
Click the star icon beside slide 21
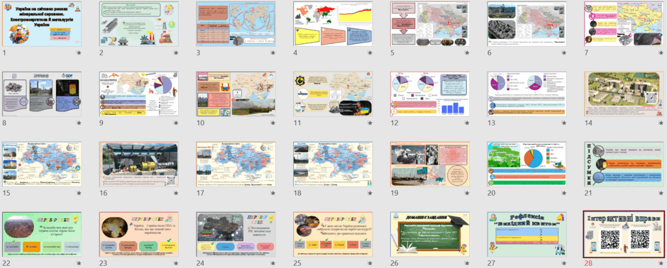pos(661,194)
